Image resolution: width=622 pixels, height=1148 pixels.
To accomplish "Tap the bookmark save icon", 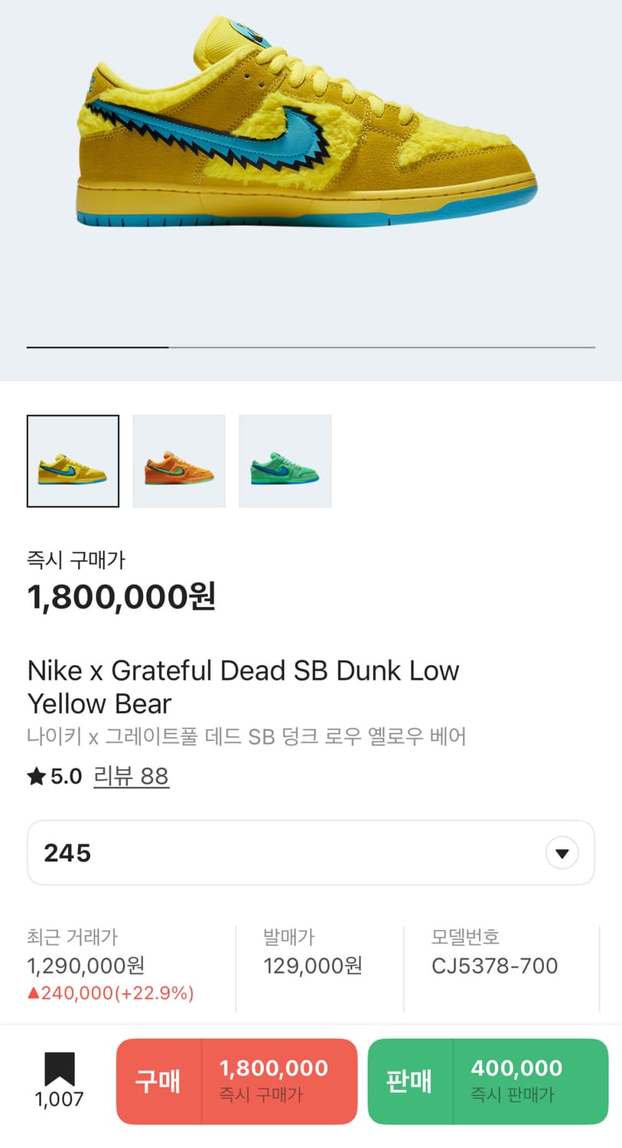I will (59, 1068).
